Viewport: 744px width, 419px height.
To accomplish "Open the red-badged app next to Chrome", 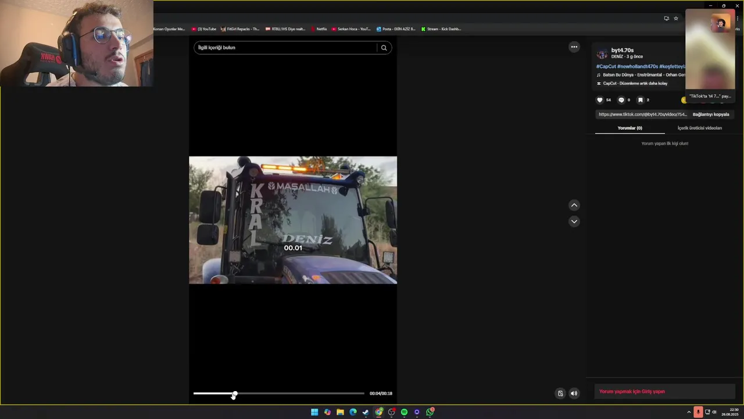I will click(391, 412).
